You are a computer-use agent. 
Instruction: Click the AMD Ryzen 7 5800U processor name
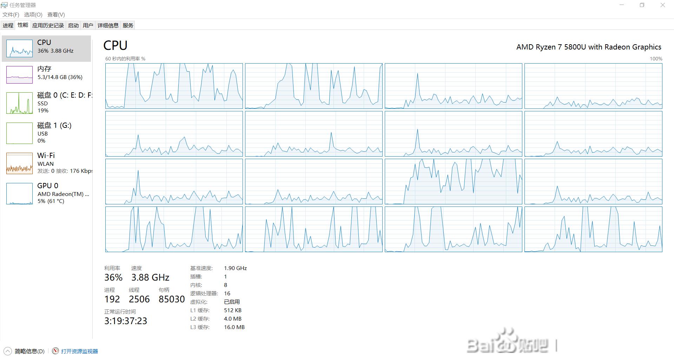click(589, 47)
